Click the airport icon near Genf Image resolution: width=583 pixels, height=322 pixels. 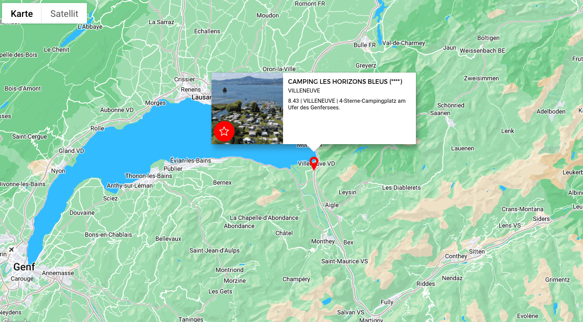click(x=11, y=249)
